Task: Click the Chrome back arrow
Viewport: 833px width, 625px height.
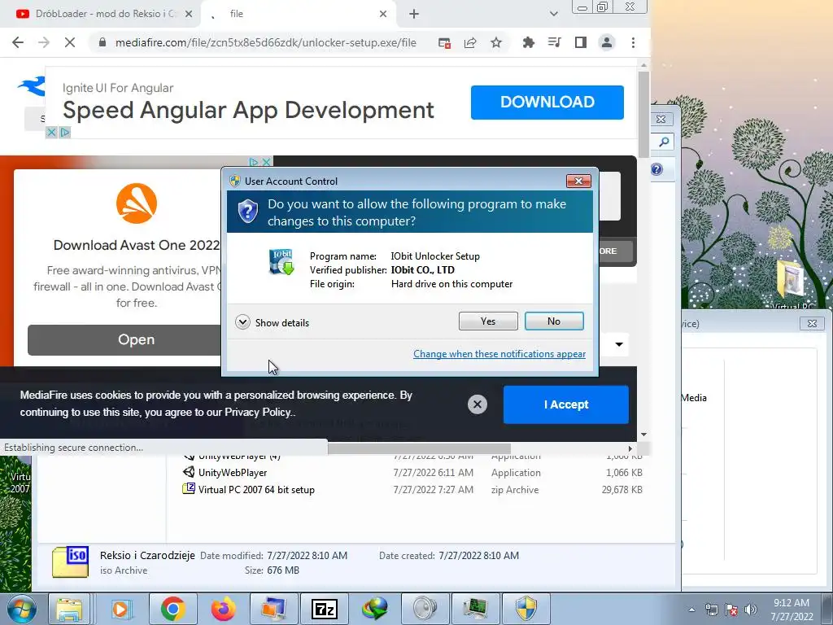Action: pyautogui.click(x=18, y=42)
